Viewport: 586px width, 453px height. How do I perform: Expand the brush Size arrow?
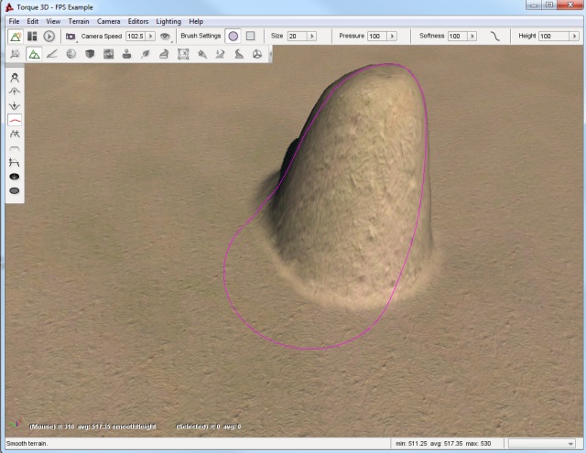pos(313,36)
